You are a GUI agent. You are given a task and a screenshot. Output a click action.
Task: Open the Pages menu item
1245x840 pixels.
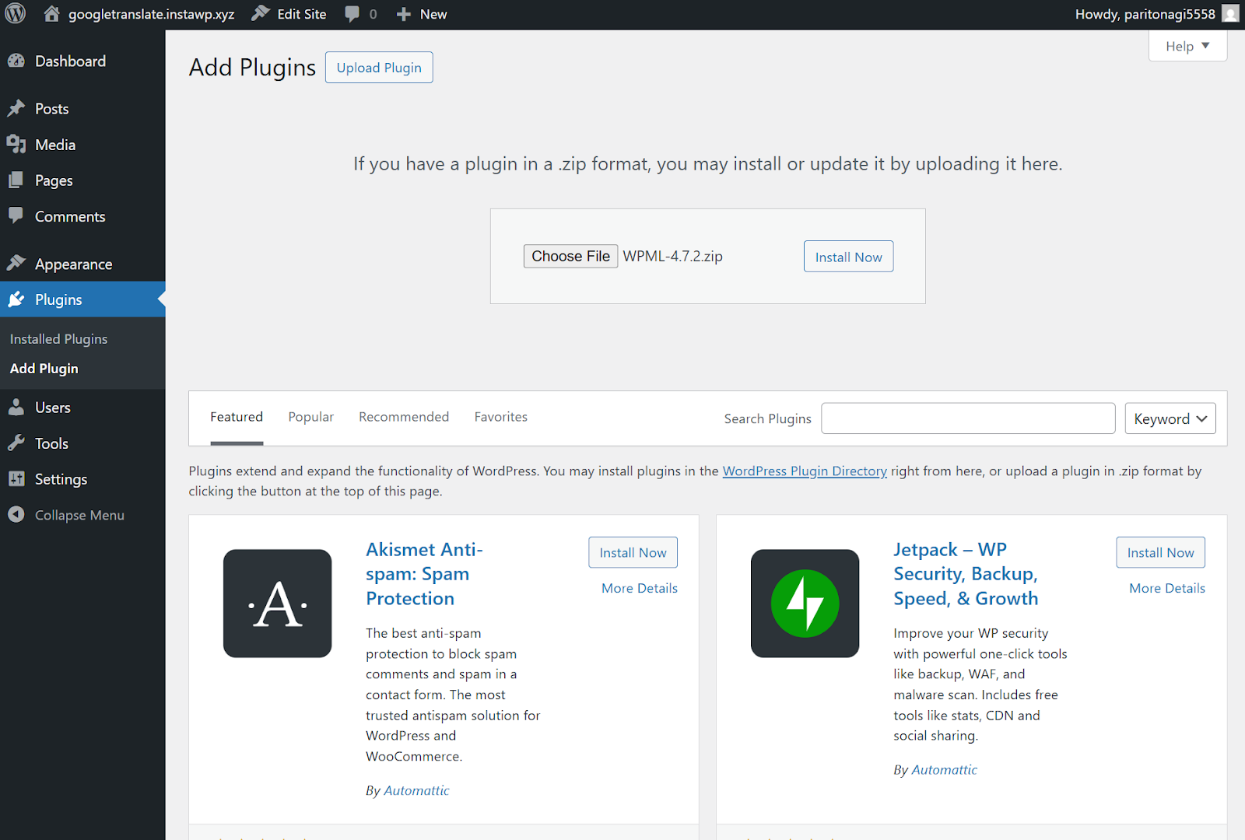coord(82,180)
